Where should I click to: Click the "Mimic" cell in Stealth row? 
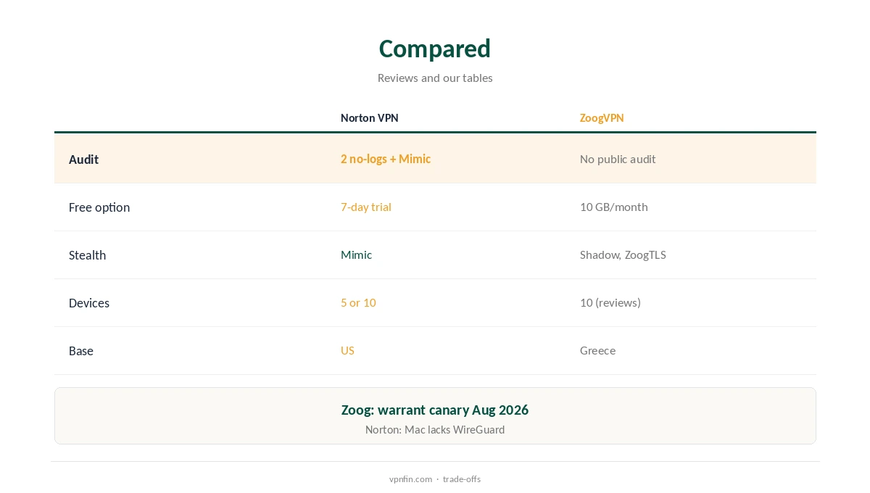tap(356, 254)
